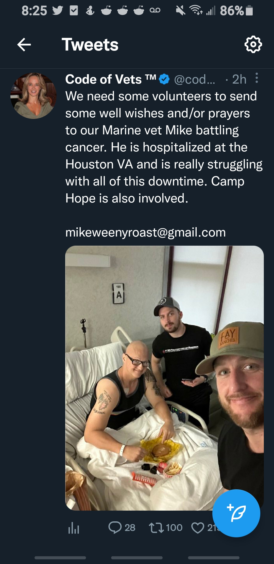Tap the 2h timestamp
274x564 pixels.
click(x=239, y=79)
